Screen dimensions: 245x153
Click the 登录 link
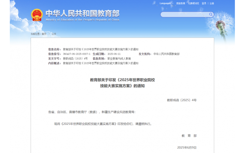point(204,3)
